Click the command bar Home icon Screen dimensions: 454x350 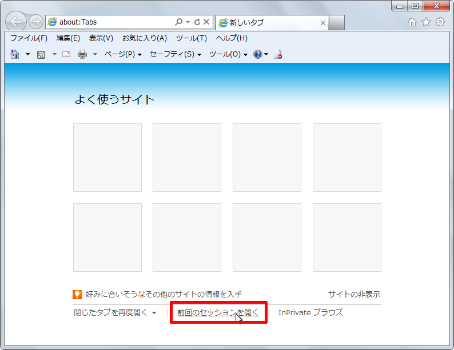click(x=15, y=54)
